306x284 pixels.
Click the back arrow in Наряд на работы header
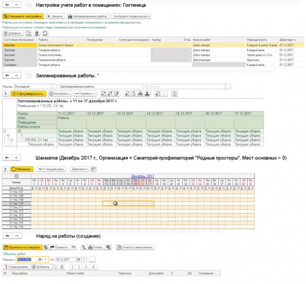(x=8, y=236)
